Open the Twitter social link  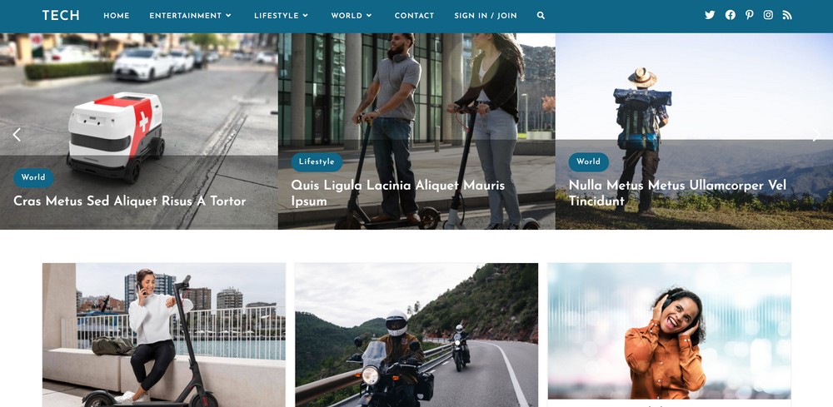[x=710, y=15]
